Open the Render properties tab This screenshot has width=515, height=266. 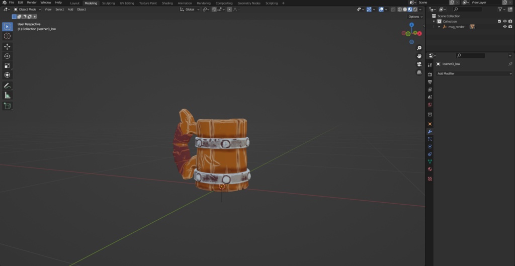click(430, 74)
